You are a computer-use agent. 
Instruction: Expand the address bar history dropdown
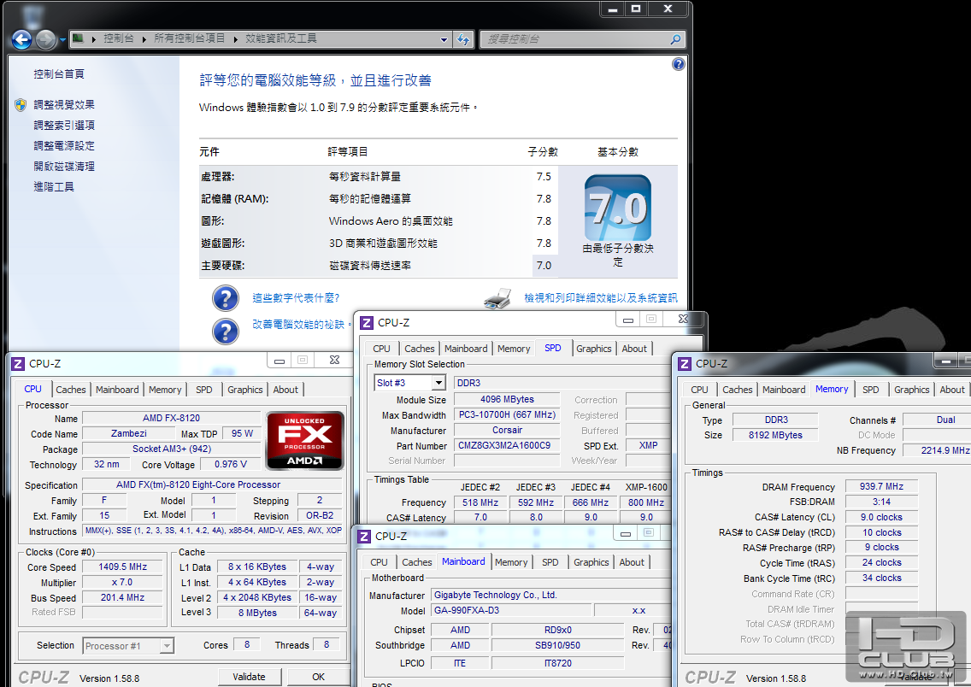(x=444, y=39)
